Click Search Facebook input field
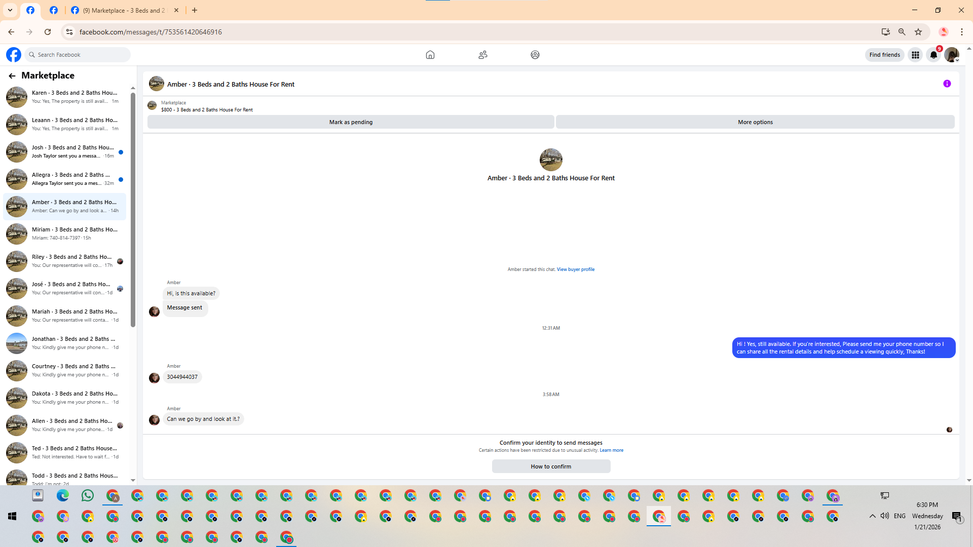This screenshot has height=547, width=973. pyautogui.click(x=79, y=55)
